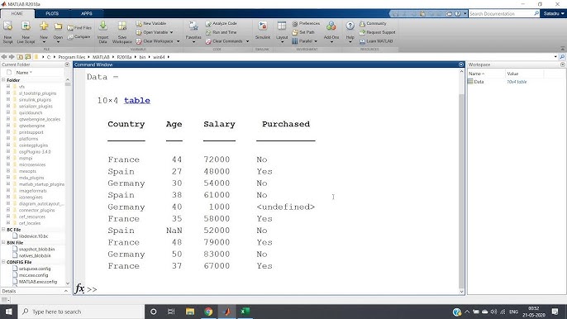The height and width of the screenshot is (319, 567).
Task: Open the Set Path dialog
Action: click(303, 32)
